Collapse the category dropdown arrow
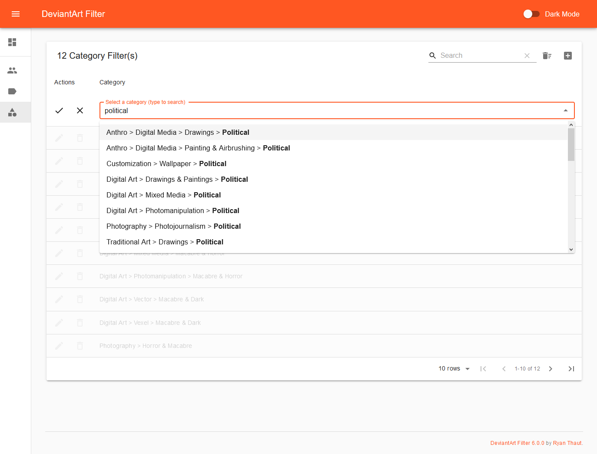Image resolution: width=597 pixels, height=454 pixels. point(565,110)
